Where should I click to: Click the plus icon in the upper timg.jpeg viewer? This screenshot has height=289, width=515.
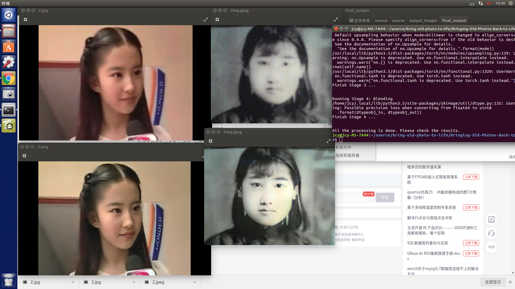point(217,20)
